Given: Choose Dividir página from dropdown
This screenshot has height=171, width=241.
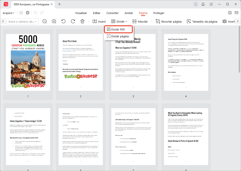Looking at the screenshot, I should point(118,36).
